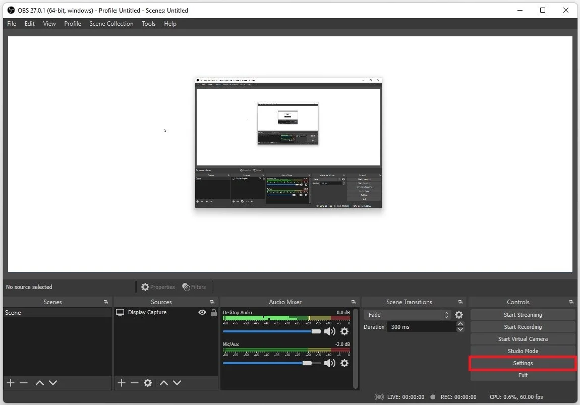Open Desktop Audio advanced settings gear
Viewport: 580px width, 405px height.
(344, 331)
